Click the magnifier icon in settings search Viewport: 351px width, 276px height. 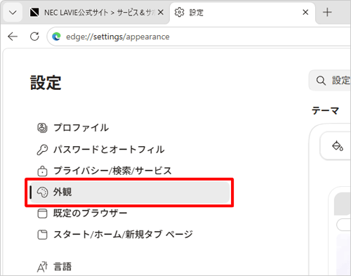(x=321, y=81)
